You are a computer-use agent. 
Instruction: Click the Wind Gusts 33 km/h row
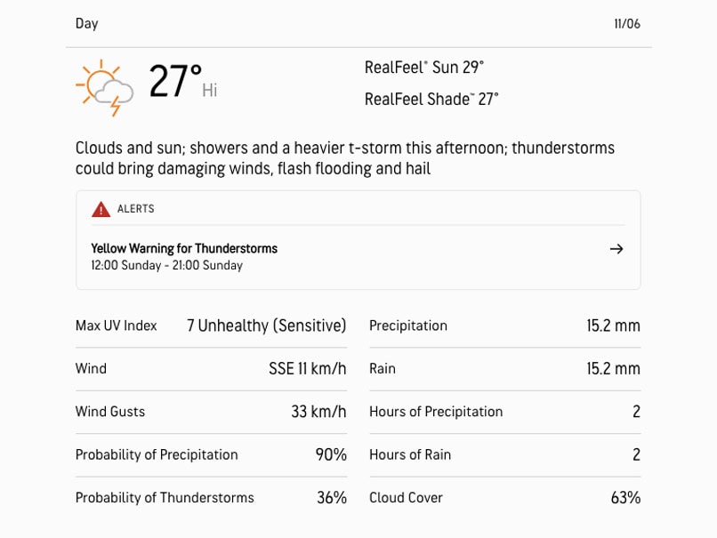(211, 412)
